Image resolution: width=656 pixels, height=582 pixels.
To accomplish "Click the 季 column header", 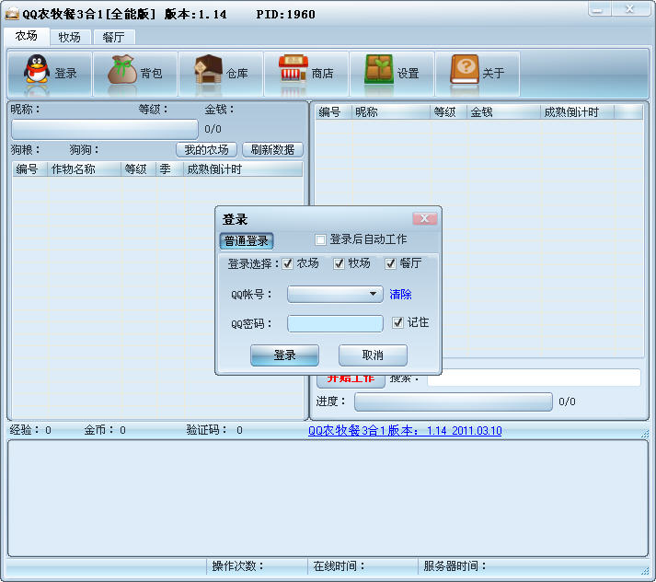I will point(169,169).
